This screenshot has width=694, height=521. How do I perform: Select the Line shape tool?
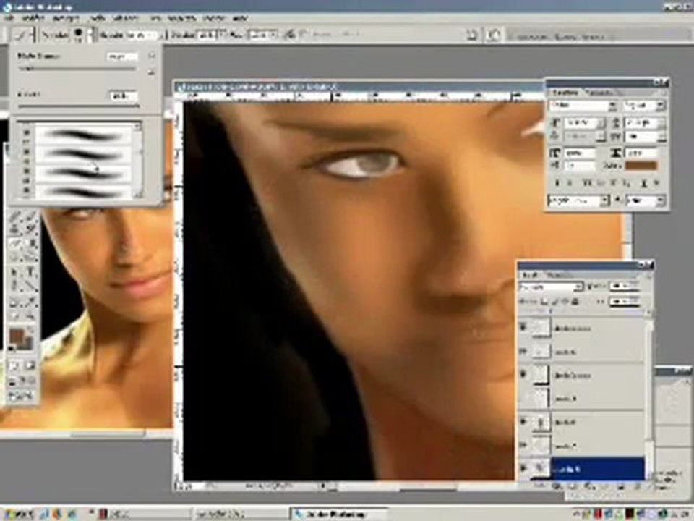[31, 287]
